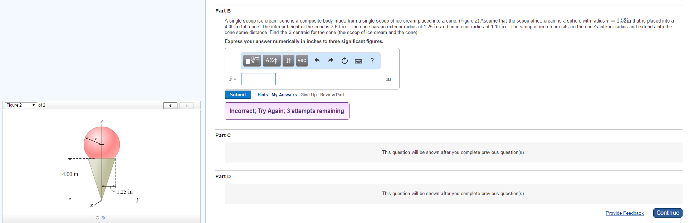
Task: Click the Continue button
Action: 668,213
